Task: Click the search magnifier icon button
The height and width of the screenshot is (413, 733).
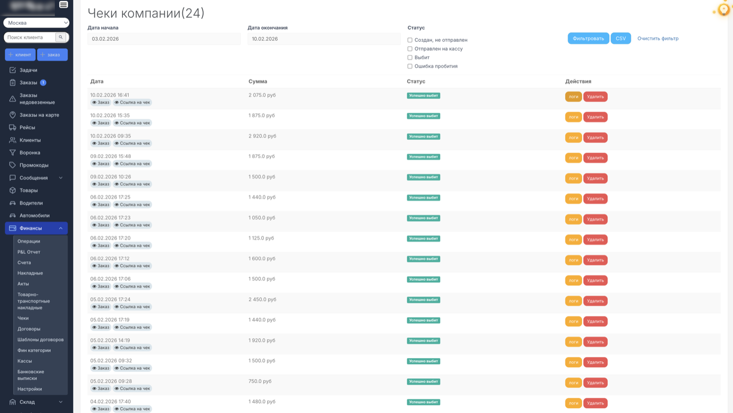Action: (x=61, y=38)
